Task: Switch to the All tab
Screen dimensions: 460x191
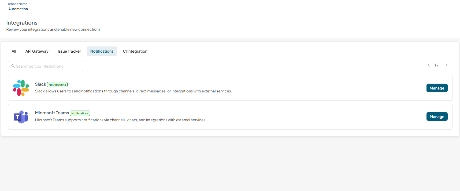Action: 14,51
